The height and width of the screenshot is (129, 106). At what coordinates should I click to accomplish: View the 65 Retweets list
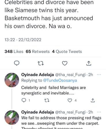coord(38,52)
